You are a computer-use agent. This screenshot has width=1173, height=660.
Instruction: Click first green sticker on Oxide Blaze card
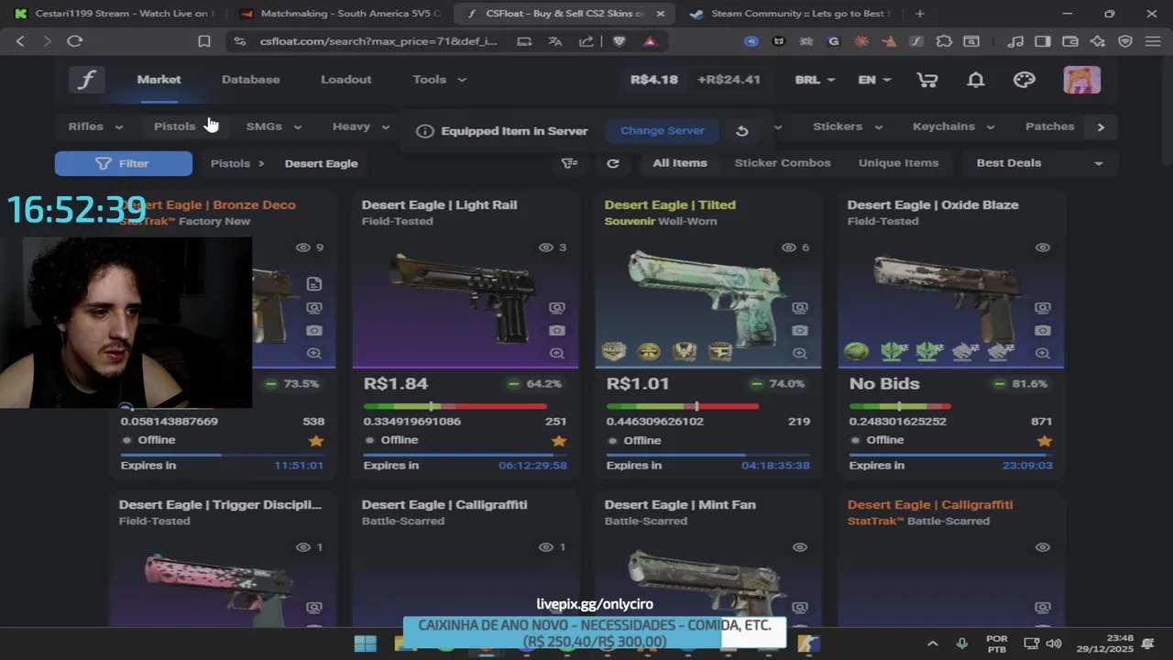click(x=856, y=352)
